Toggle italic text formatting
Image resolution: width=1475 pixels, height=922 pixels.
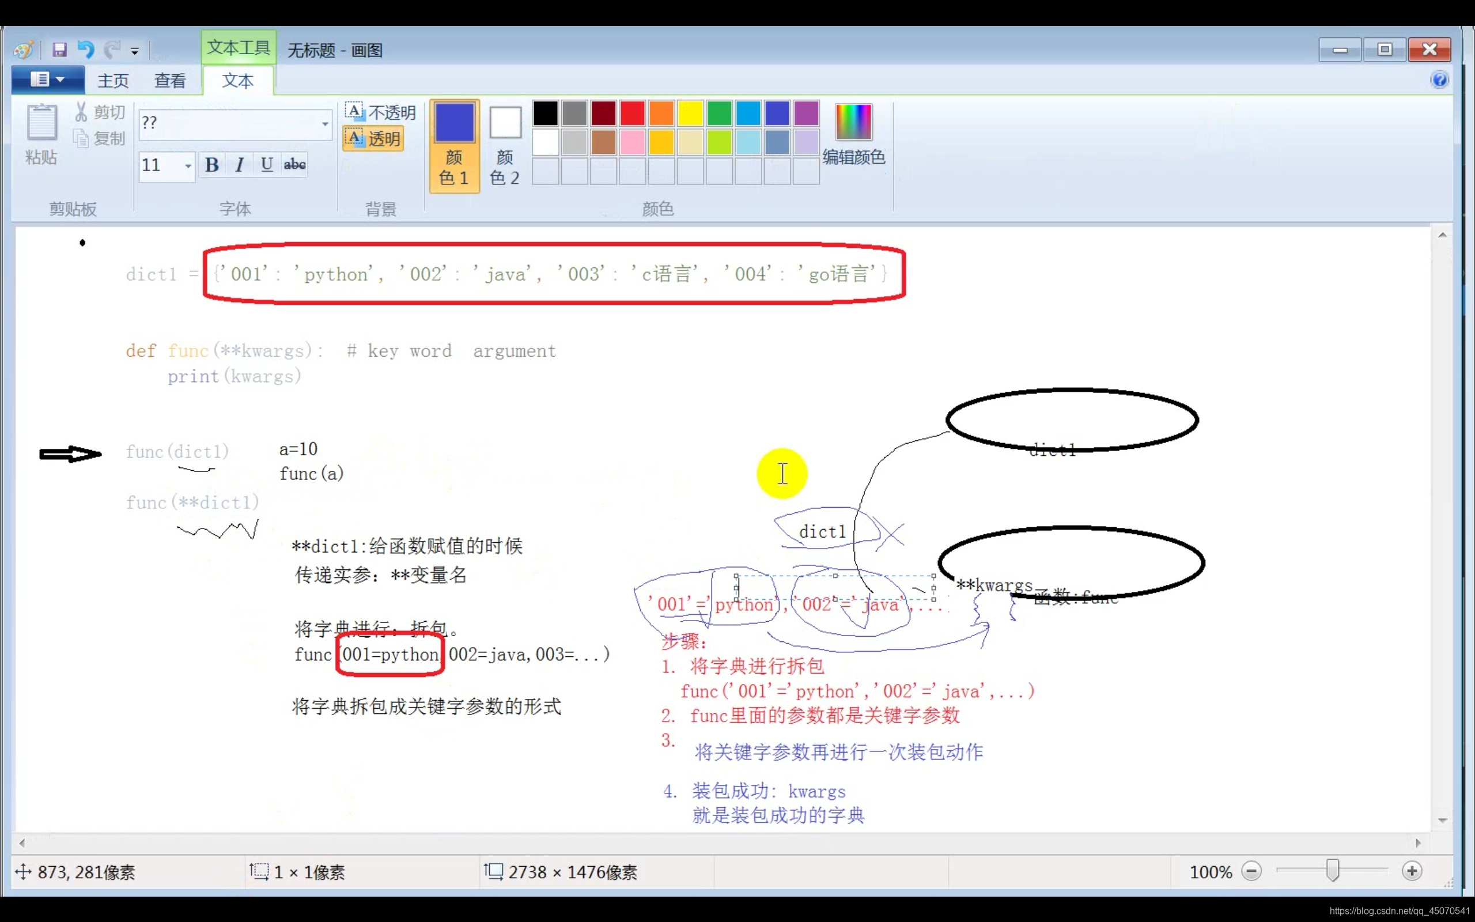[240, 165]
